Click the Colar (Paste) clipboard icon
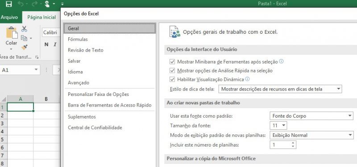The width and height of the screenshot is (357, 167). pyautogui.click(x=12, y=32)
